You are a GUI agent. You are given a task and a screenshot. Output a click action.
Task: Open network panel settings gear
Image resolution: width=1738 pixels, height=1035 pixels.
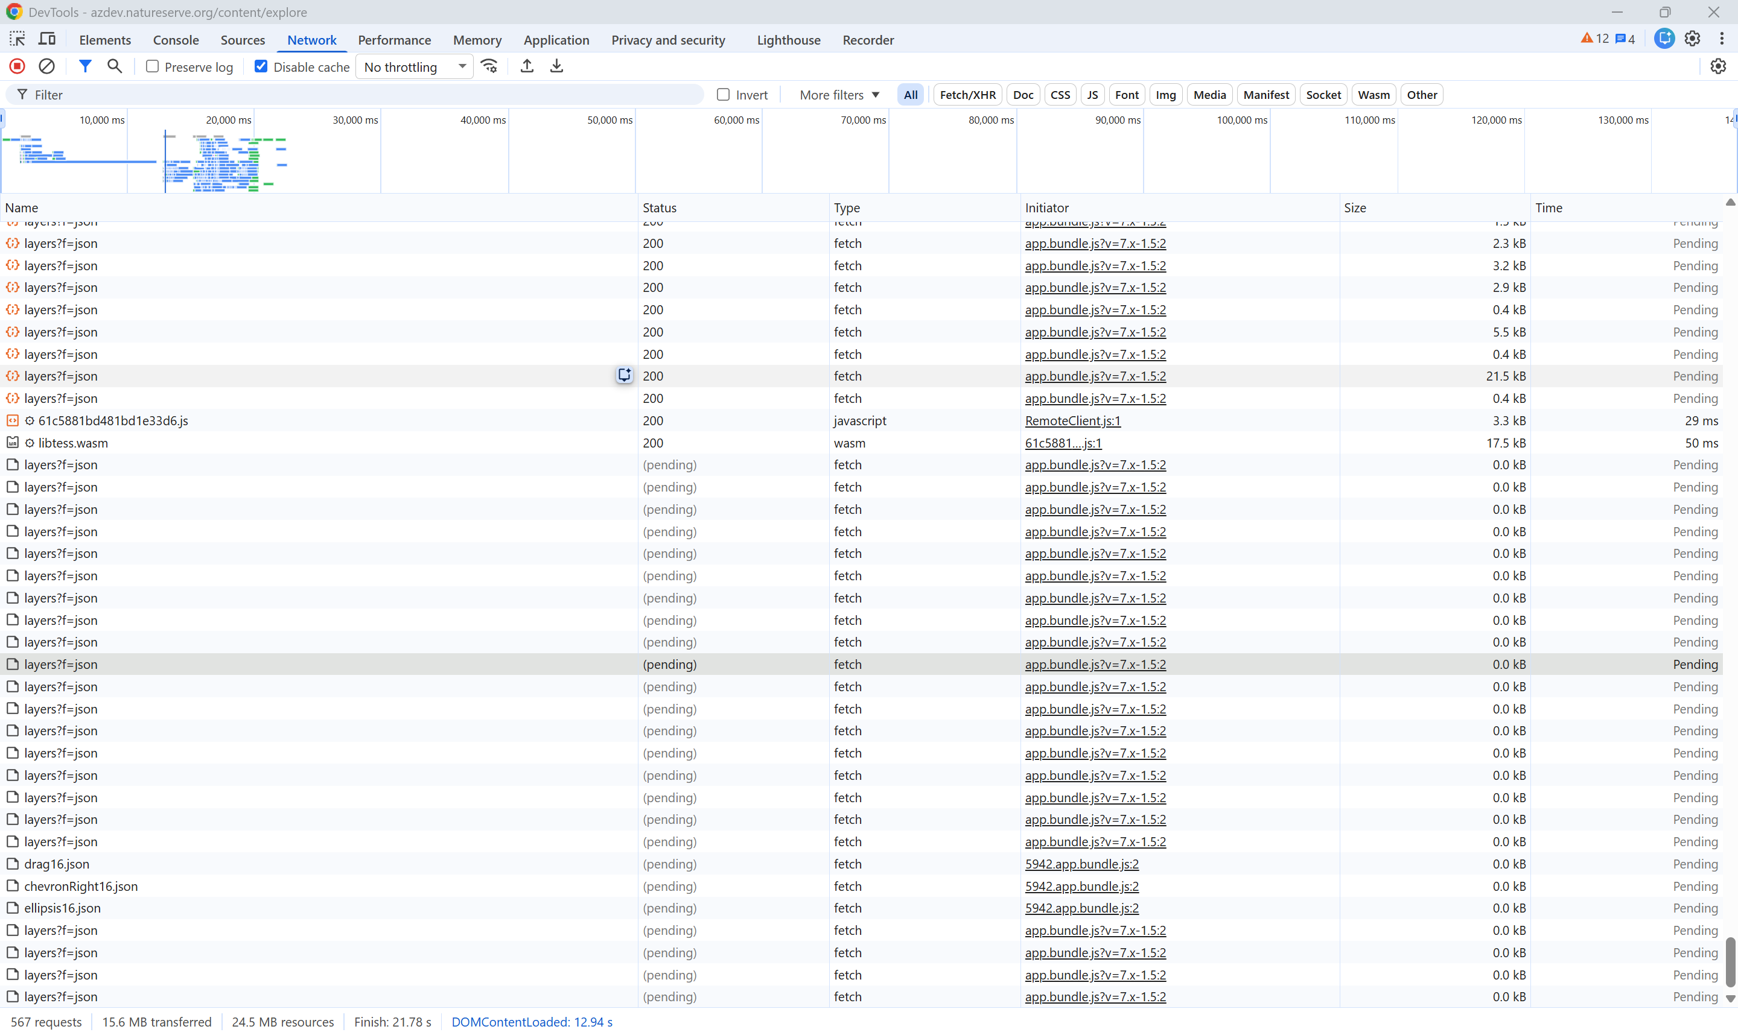[1717, 66]
